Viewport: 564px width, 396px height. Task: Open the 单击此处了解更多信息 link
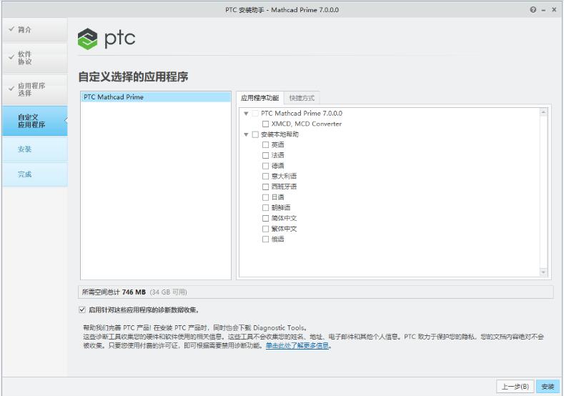(x=297, y=346)
